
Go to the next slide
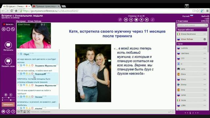click(141, 20)
